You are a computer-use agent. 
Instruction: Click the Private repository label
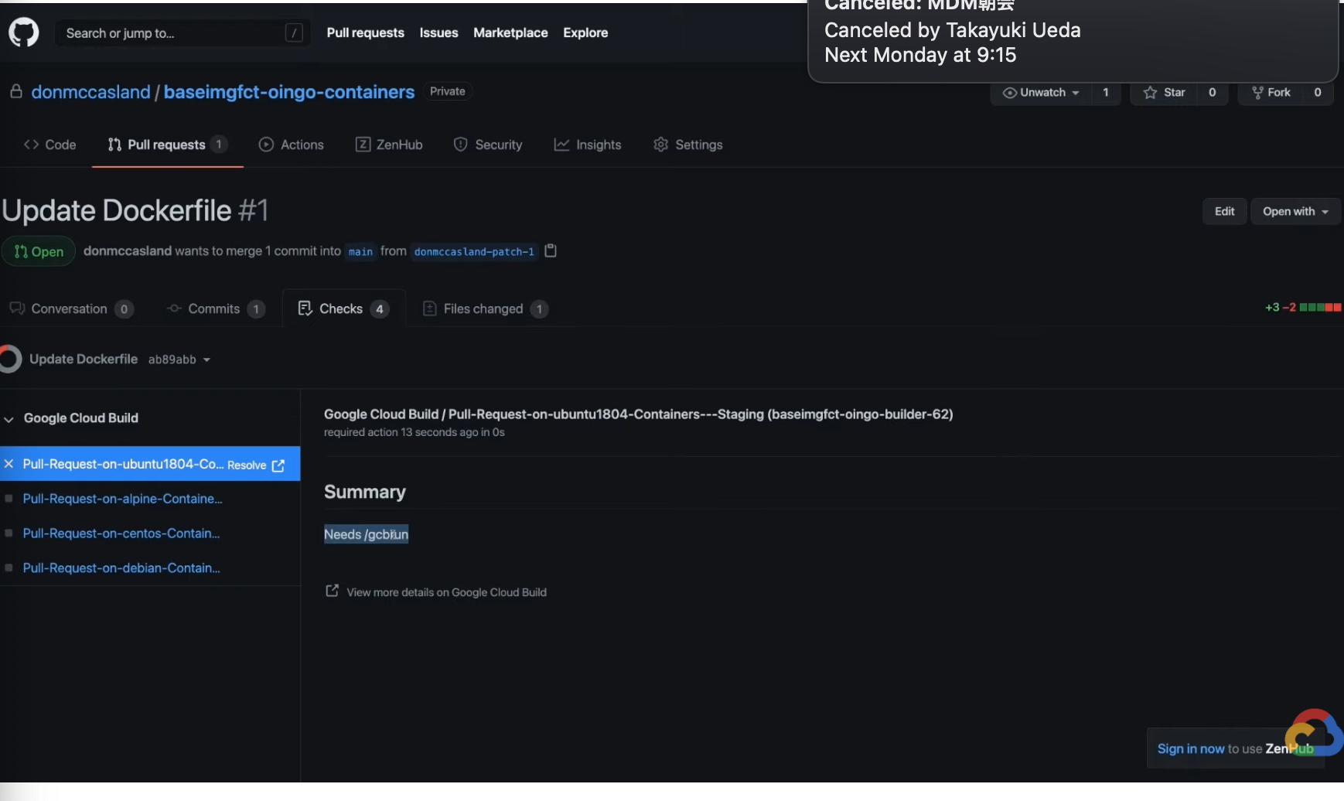(448, 91)
